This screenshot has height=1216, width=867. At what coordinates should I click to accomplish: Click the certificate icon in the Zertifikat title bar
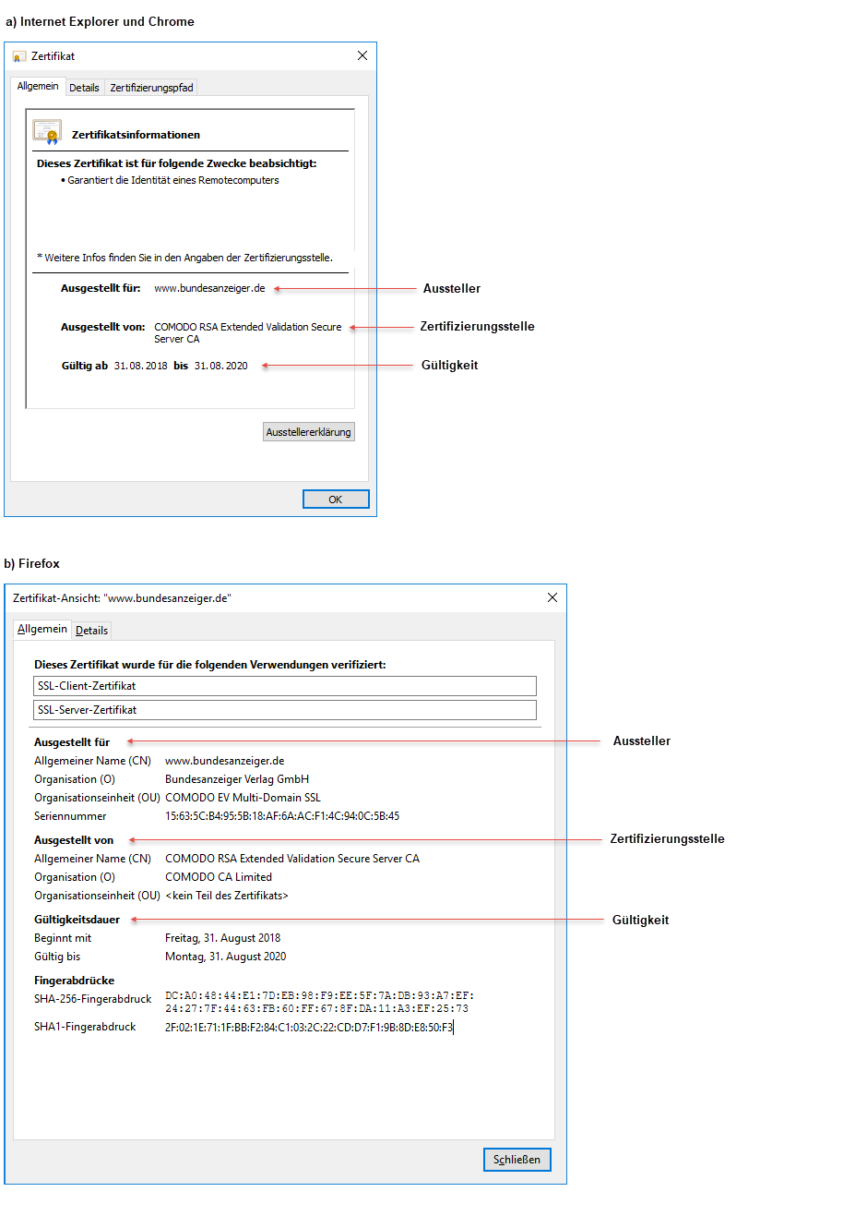click(19, 56)
